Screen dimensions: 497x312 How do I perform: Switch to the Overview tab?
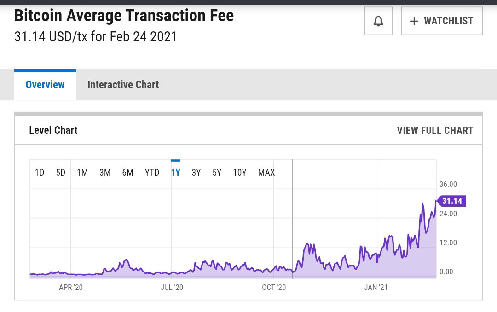[x=45, y=85]
